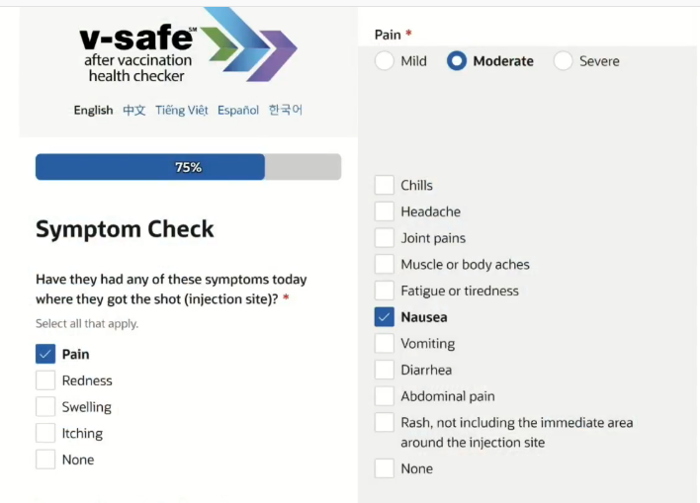Screen dimensions: 700x503
Task: Switch language to 한국어
Action: coord(286,110)
